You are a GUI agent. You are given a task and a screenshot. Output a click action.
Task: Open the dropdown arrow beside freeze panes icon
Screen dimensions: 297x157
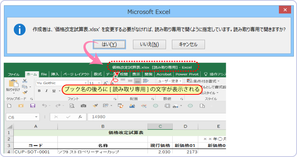click(x=111, y=106)
